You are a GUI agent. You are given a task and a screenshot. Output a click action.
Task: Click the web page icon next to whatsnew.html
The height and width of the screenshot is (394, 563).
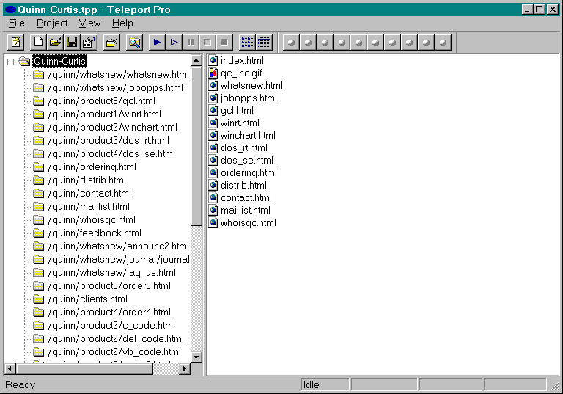213,86
